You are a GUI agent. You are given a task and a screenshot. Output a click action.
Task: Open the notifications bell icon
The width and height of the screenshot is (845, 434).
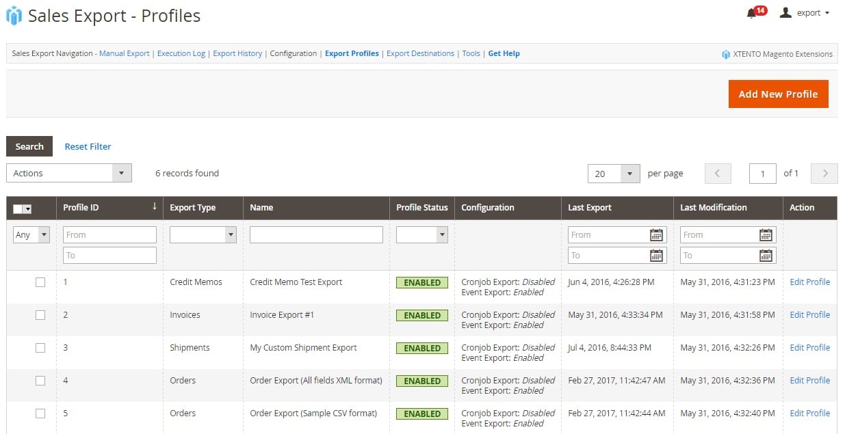pos(751,13)
